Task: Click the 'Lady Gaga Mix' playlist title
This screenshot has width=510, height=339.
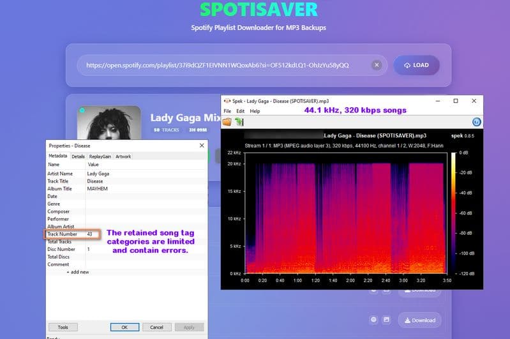Action: coord(185,117)
